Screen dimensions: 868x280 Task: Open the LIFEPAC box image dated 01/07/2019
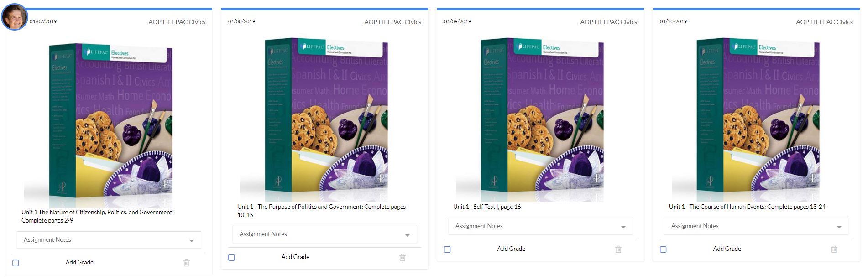coord(98,125)
